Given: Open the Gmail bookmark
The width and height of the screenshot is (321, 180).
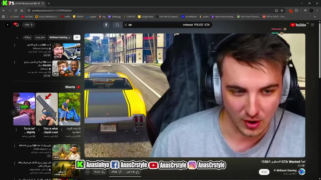Looking at the screenshot, I should (x=14, y=17).
